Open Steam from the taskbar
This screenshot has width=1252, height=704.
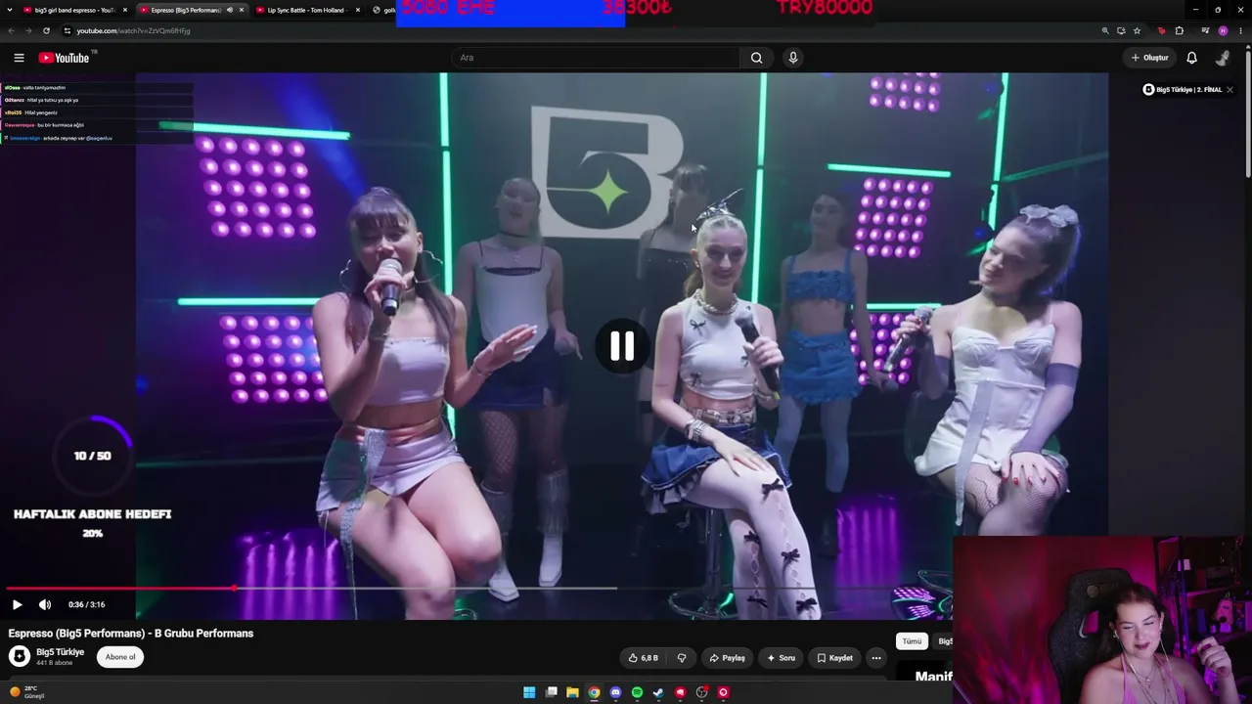pos(658,692)
